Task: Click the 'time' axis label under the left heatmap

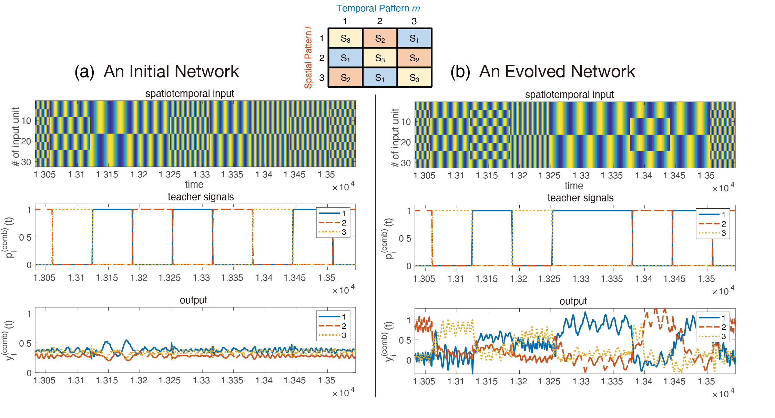Action: [x=194, y=185]
